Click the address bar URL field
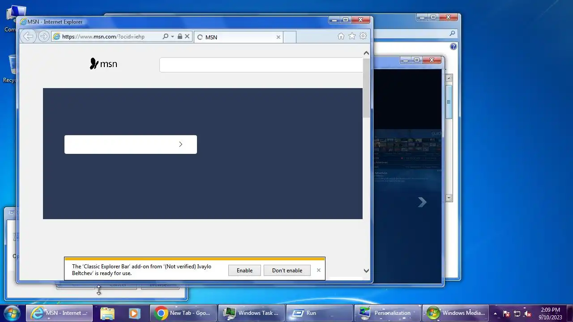This screenshot has width=573, height=322. [x=107, y=37]
